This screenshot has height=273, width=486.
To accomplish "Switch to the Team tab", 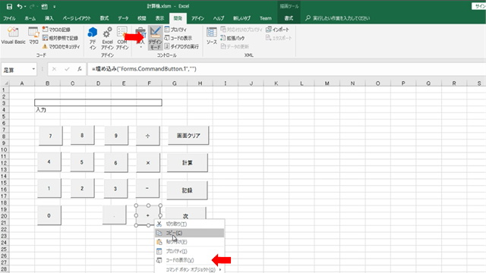I will (x=265, y=18).
